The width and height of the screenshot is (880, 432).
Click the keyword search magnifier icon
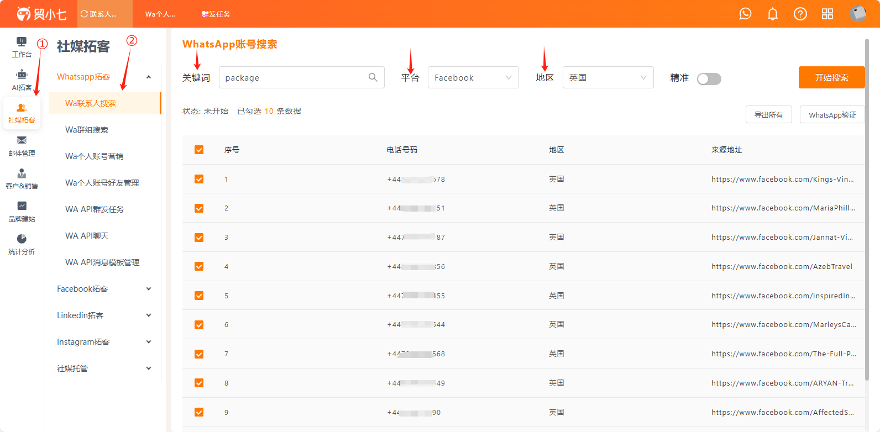click(x=373, y=77)
